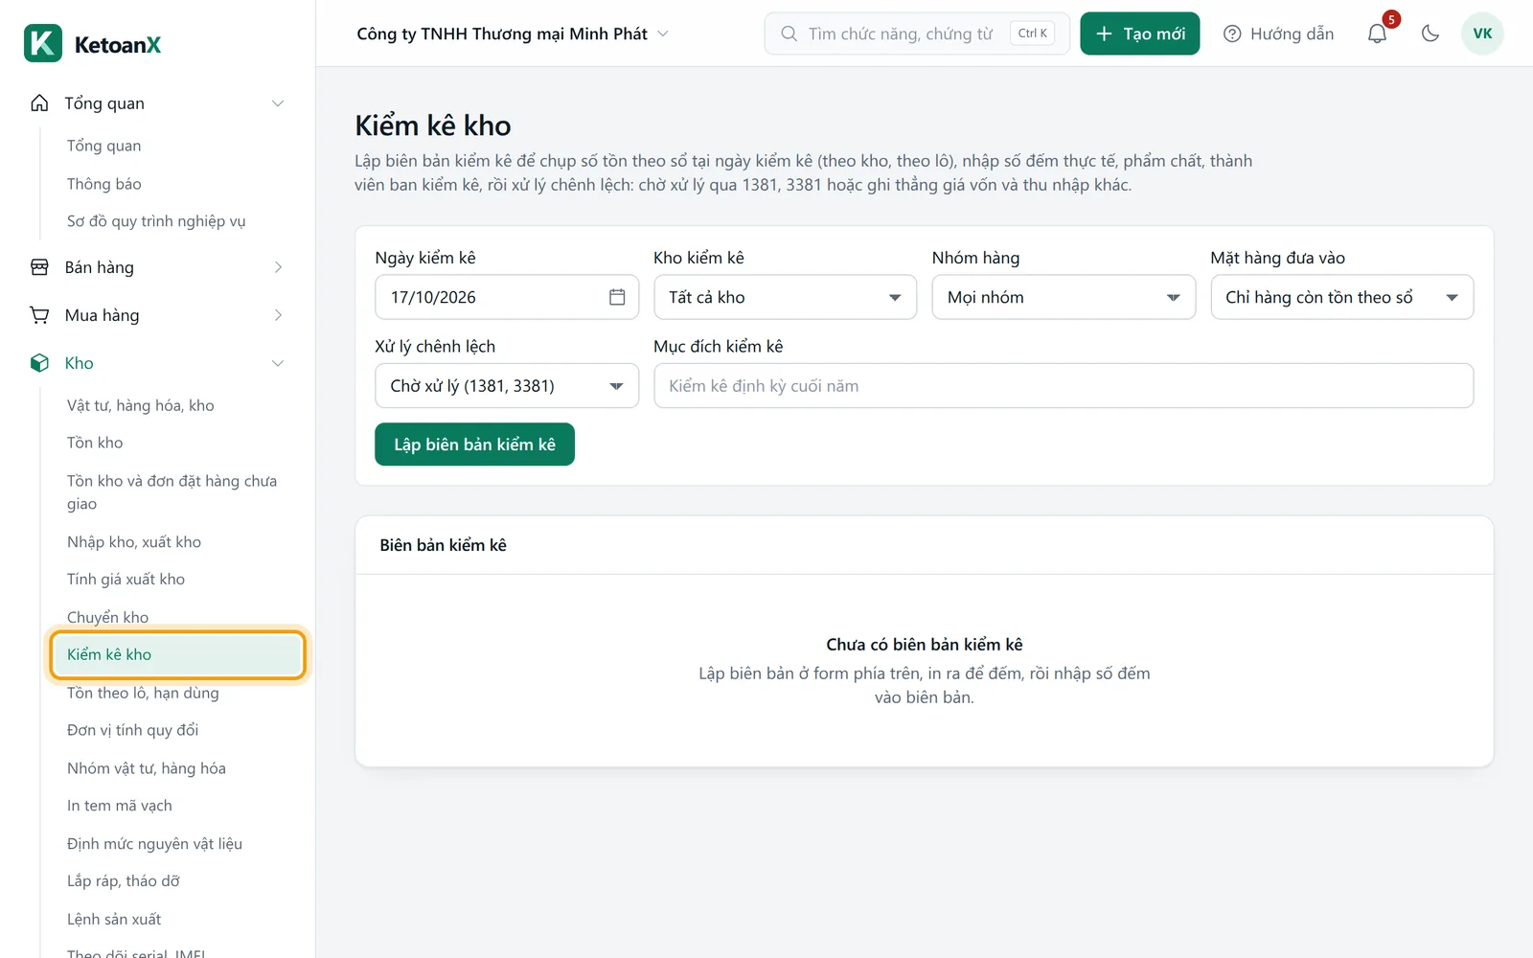Open Lệnh sản xuất page
Viewport: 1533px width, 958px height.
tap(114, 920)
